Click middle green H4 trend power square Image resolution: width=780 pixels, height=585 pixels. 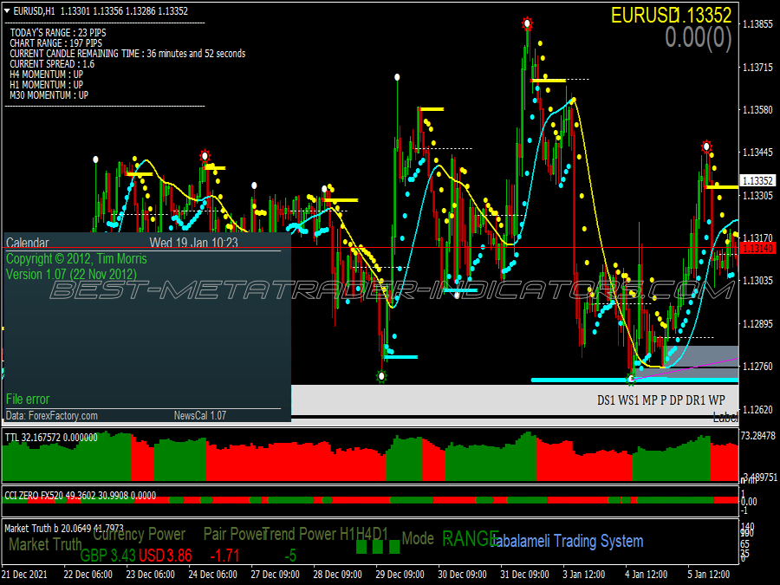pyautogui.click(x=378, y=547)
